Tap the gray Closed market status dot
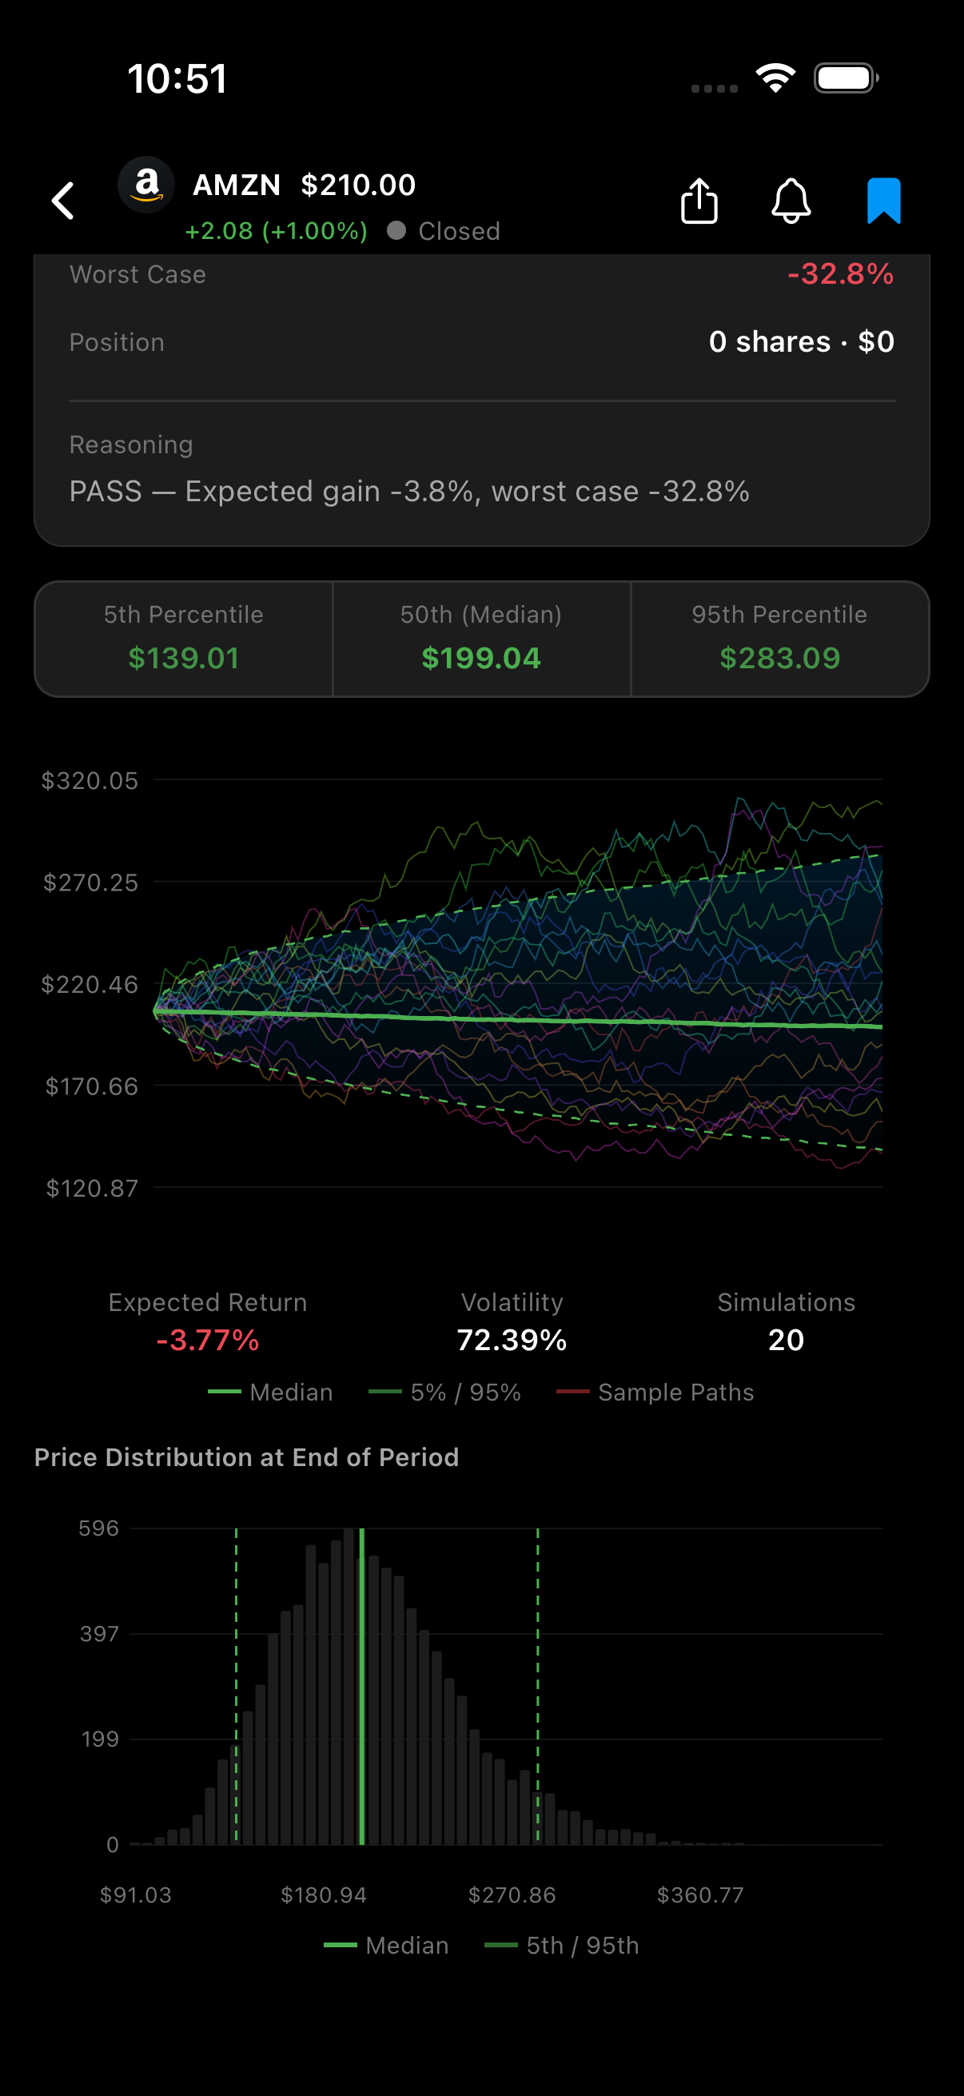 pos(397,231)
